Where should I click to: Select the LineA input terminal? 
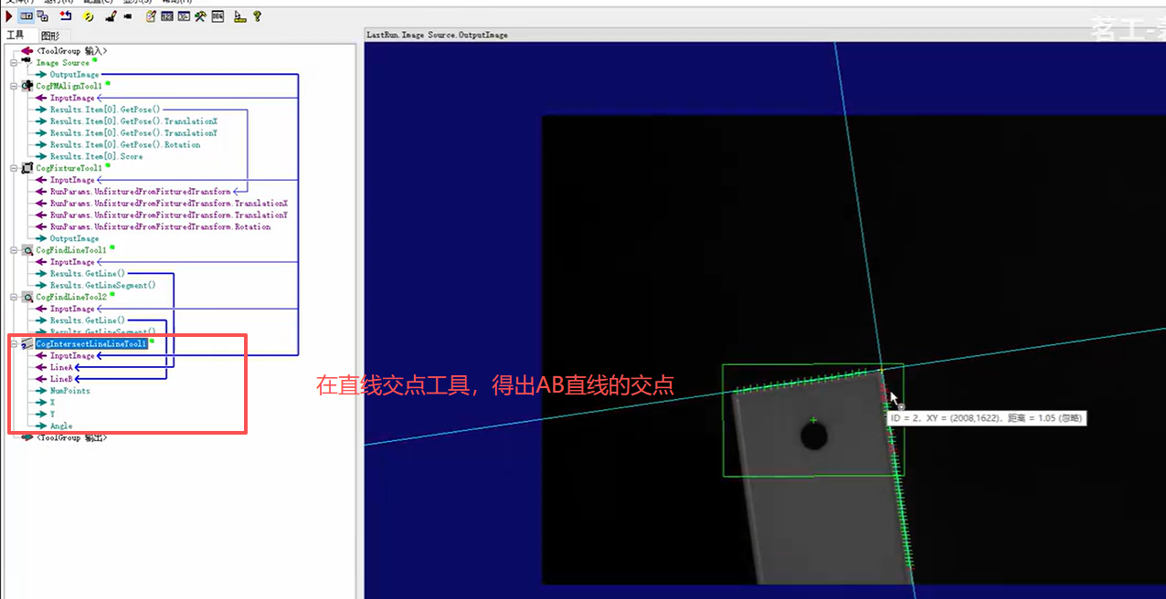click(x=60, y=367)
